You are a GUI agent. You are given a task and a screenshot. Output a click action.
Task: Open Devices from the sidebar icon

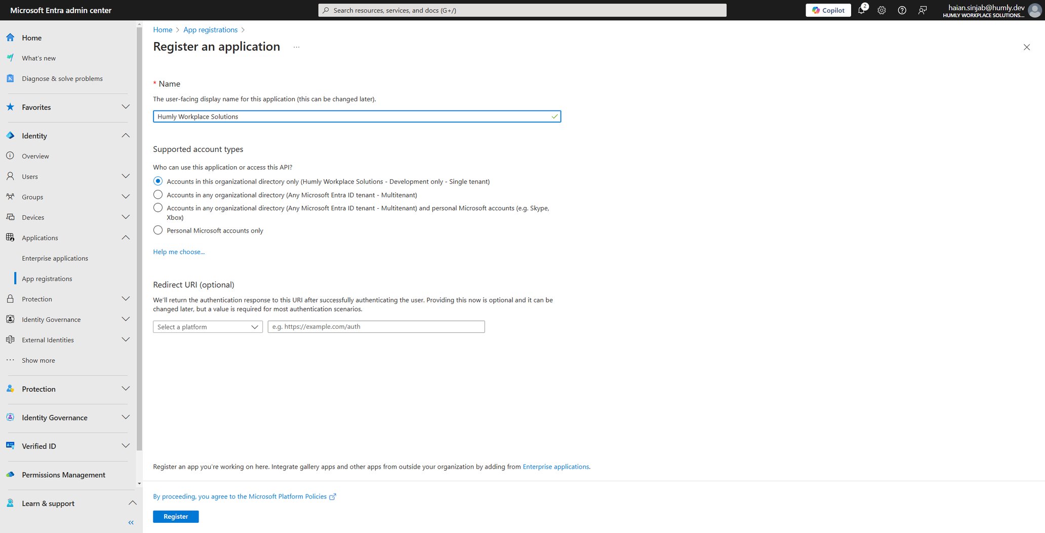click(10, 217)
